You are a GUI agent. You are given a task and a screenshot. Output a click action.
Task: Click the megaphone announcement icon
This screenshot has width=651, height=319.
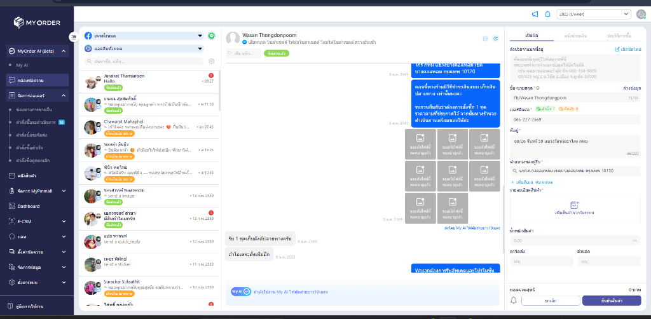pyautogui.click(x=535, y=14)
